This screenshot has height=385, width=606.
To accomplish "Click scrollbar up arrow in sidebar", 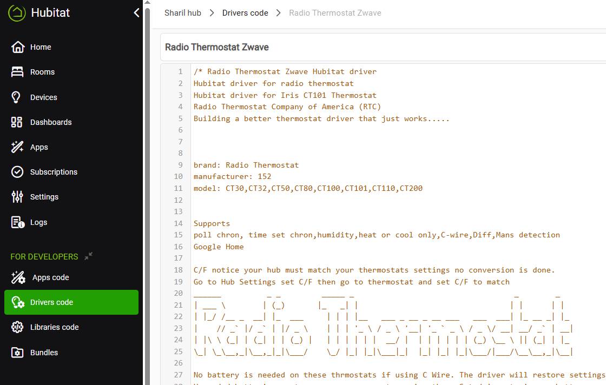I will click(147, 2).
